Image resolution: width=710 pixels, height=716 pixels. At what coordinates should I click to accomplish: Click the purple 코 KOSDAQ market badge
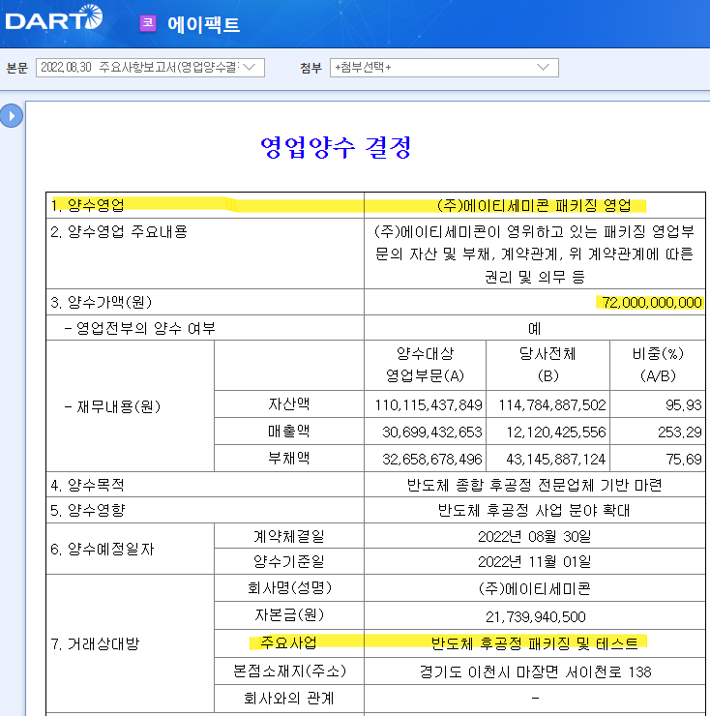pos(147,23)
